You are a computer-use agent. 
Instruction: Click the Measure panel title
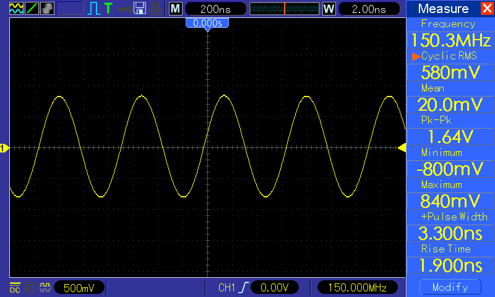pos(443,9)
